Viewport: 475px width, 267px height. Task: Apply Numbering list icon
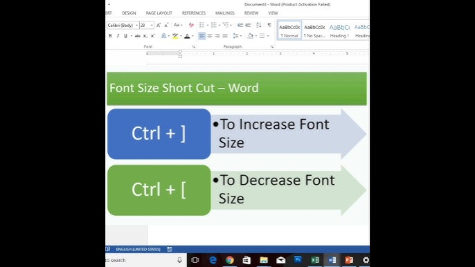[x=214, y=25]
